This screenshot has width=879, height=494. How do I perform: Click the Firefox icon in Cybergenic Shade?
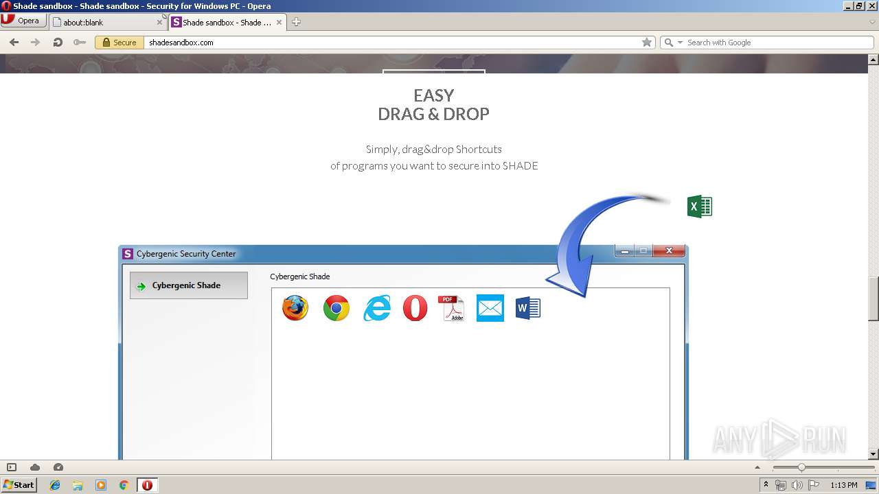tap(295, 308)
